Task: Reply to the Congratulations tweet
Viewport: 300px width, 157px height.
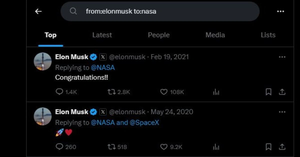Action: (59, 92)
